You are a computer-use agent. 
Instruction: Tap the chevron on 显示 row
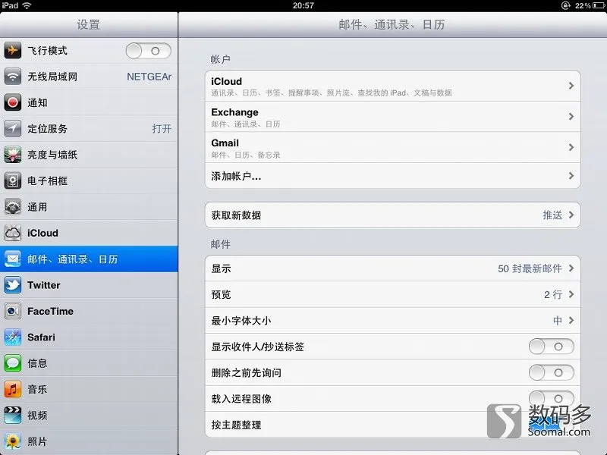pos(571,268)
